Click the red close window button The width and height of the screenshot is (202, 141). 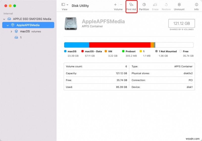[x=6, y=6]
